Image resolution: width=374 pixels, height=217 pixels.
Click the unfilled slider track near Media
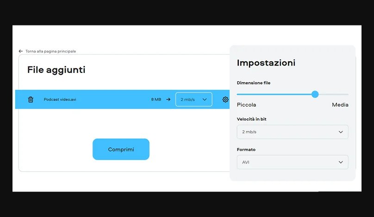(x=334, y=94)
